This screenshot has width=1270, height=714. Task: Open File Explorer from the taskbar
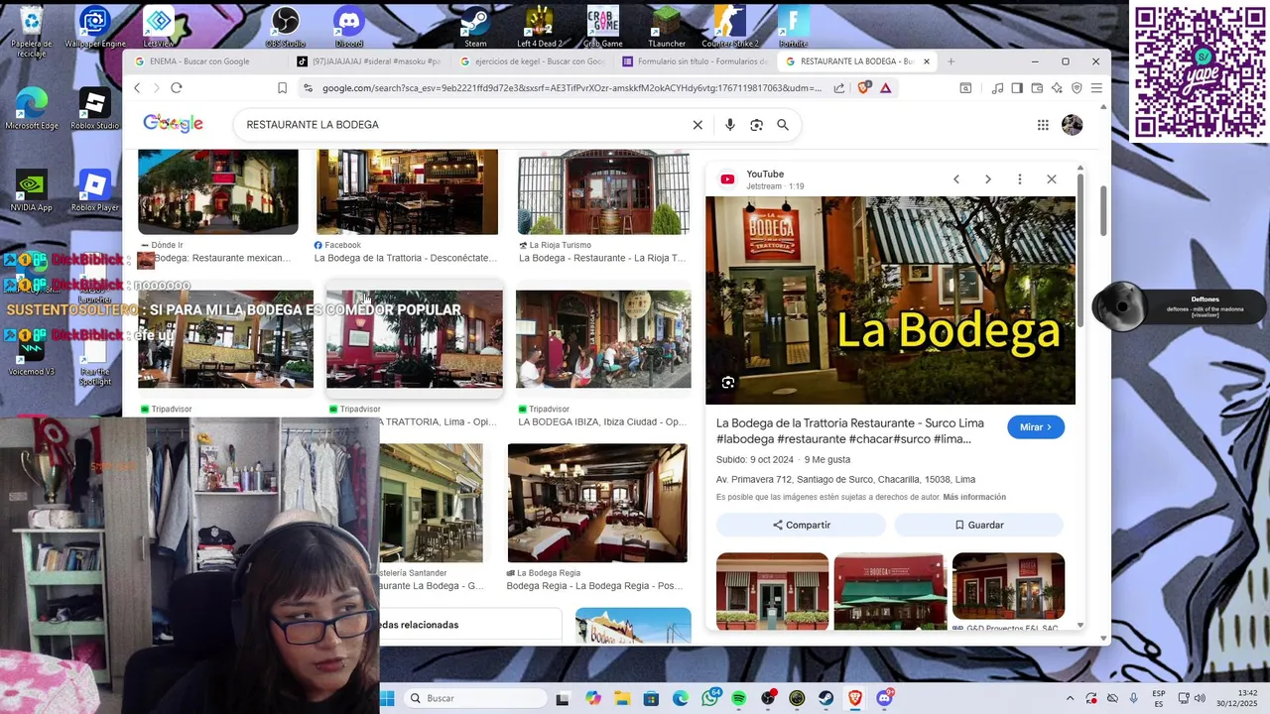click(x=622, y=698)
